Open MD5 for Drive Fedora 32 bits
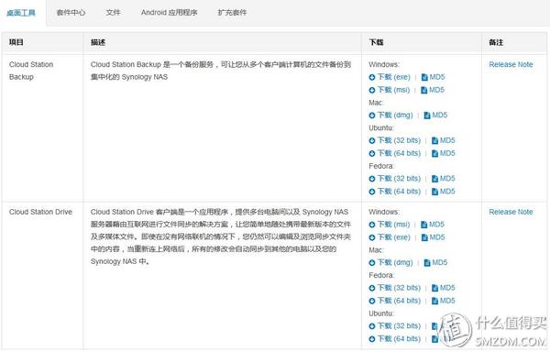This screenshot has width=550, height=352. click(444, 288)
